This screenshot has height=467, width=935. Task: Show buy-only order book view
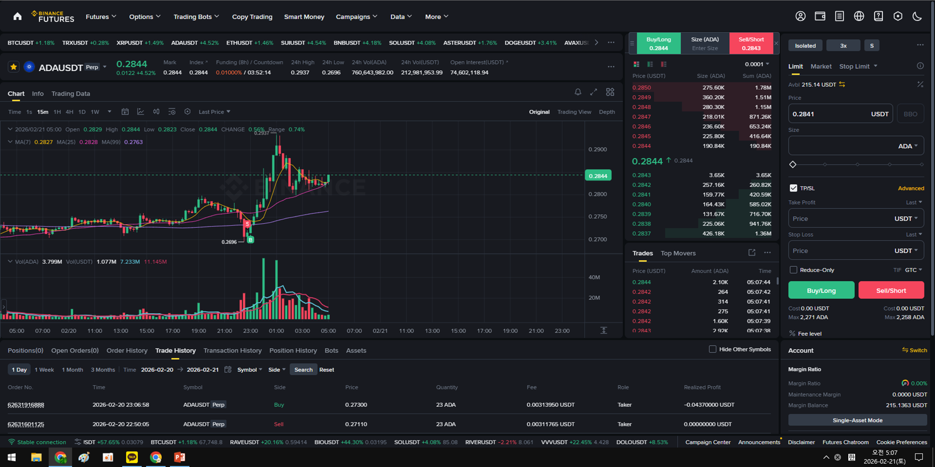[x=650, y=64]
